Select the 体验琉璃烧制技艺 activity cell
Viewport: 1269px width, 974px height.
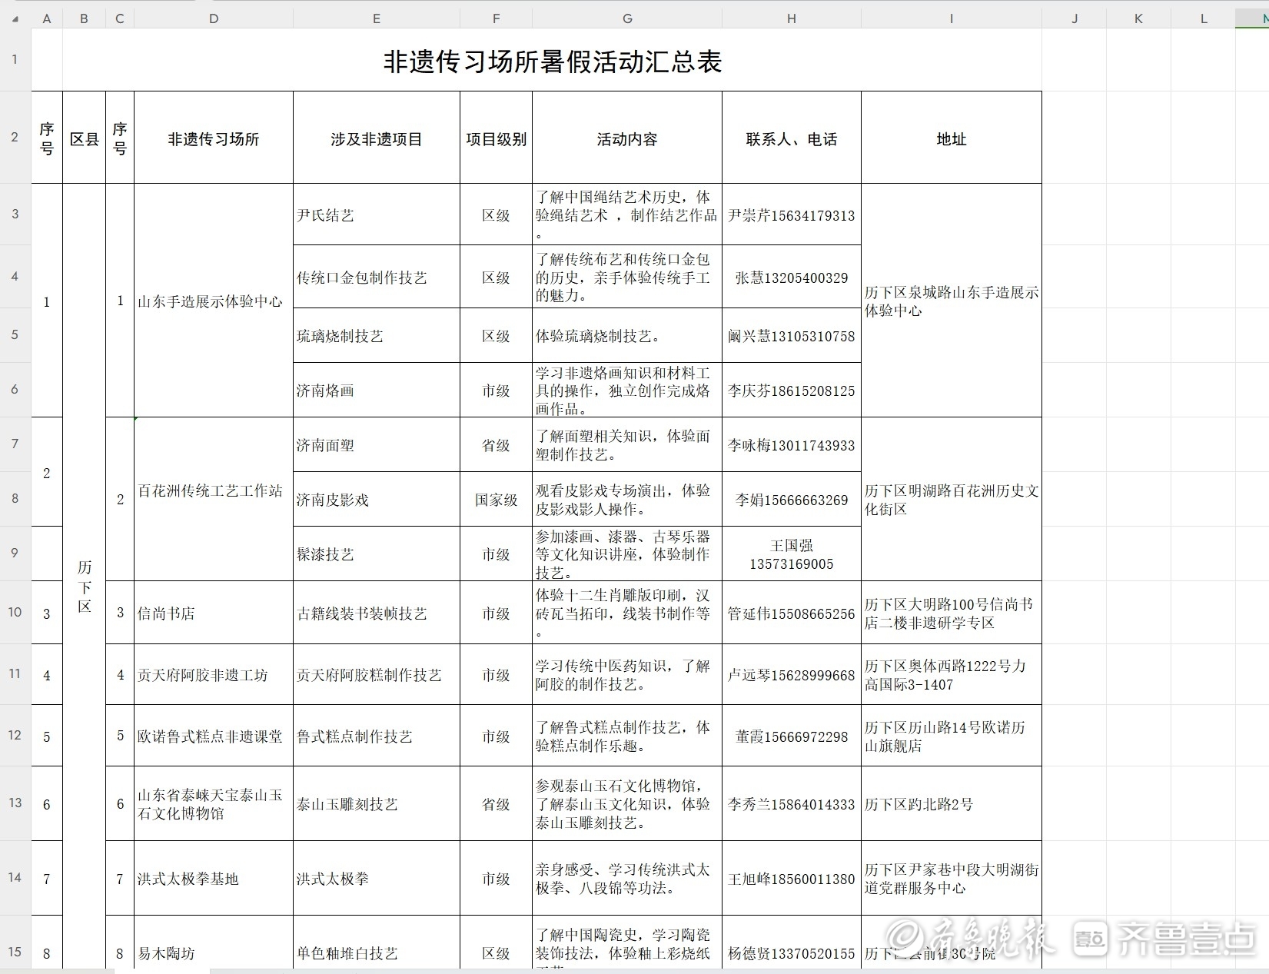pyautogui.click(x=626, y=336)
